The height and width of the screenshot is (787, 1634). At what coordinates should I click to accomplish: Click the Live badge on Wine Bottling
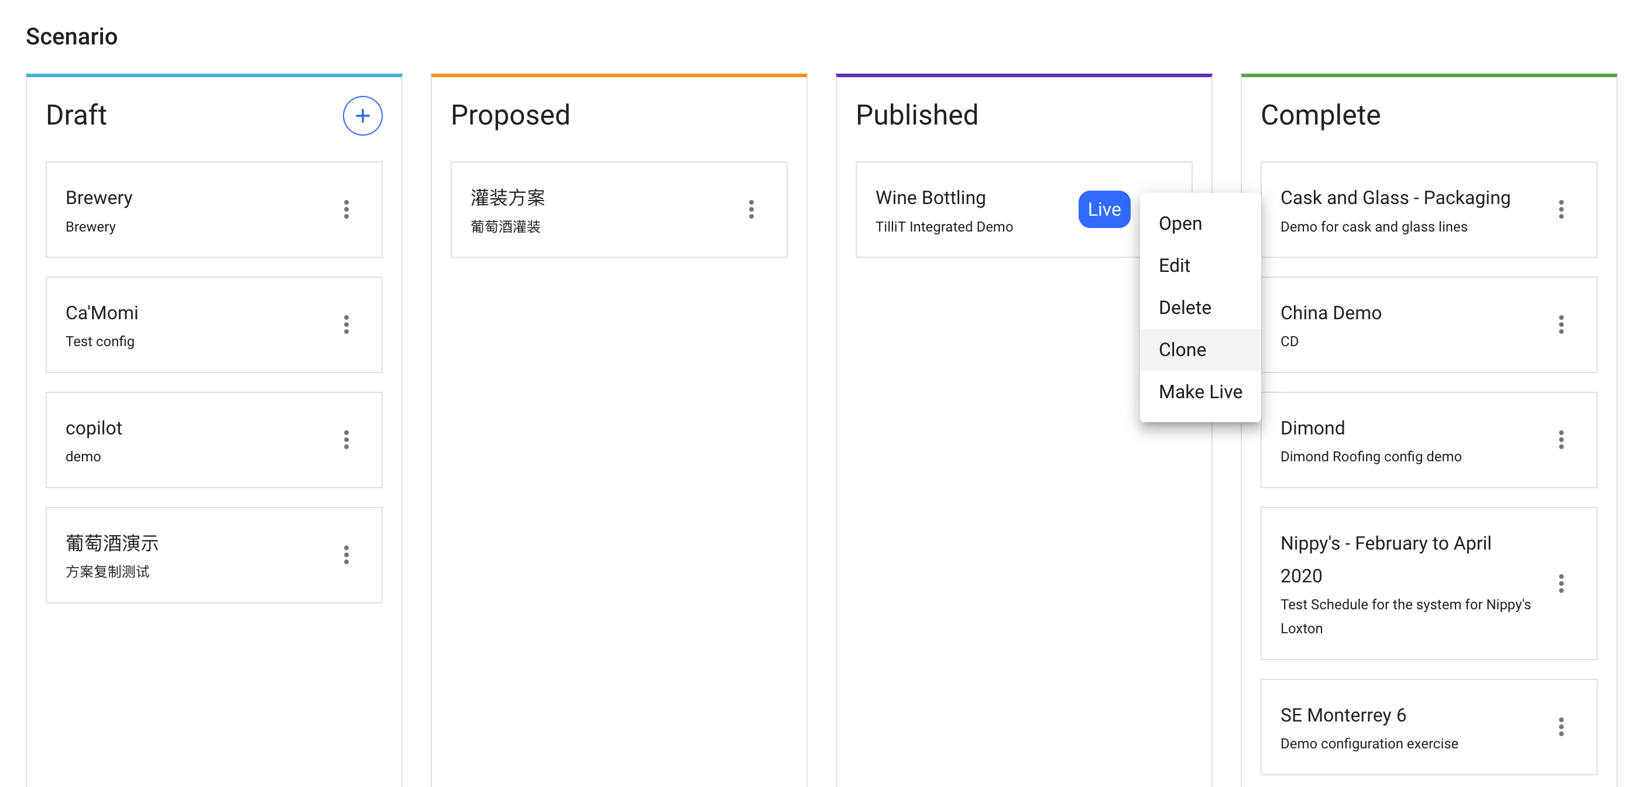click(x=1104, y=209)
